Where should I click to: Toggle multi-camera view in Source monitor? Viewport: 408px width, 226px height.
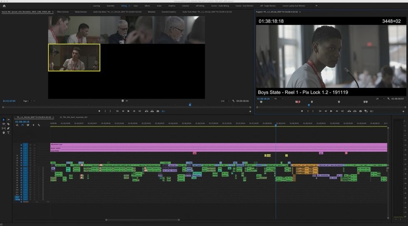click(x=163, y=111)
